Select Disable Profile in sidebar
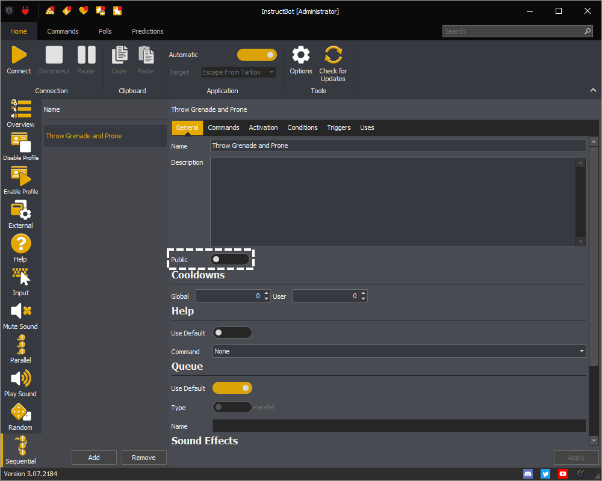 click(20, 147)
